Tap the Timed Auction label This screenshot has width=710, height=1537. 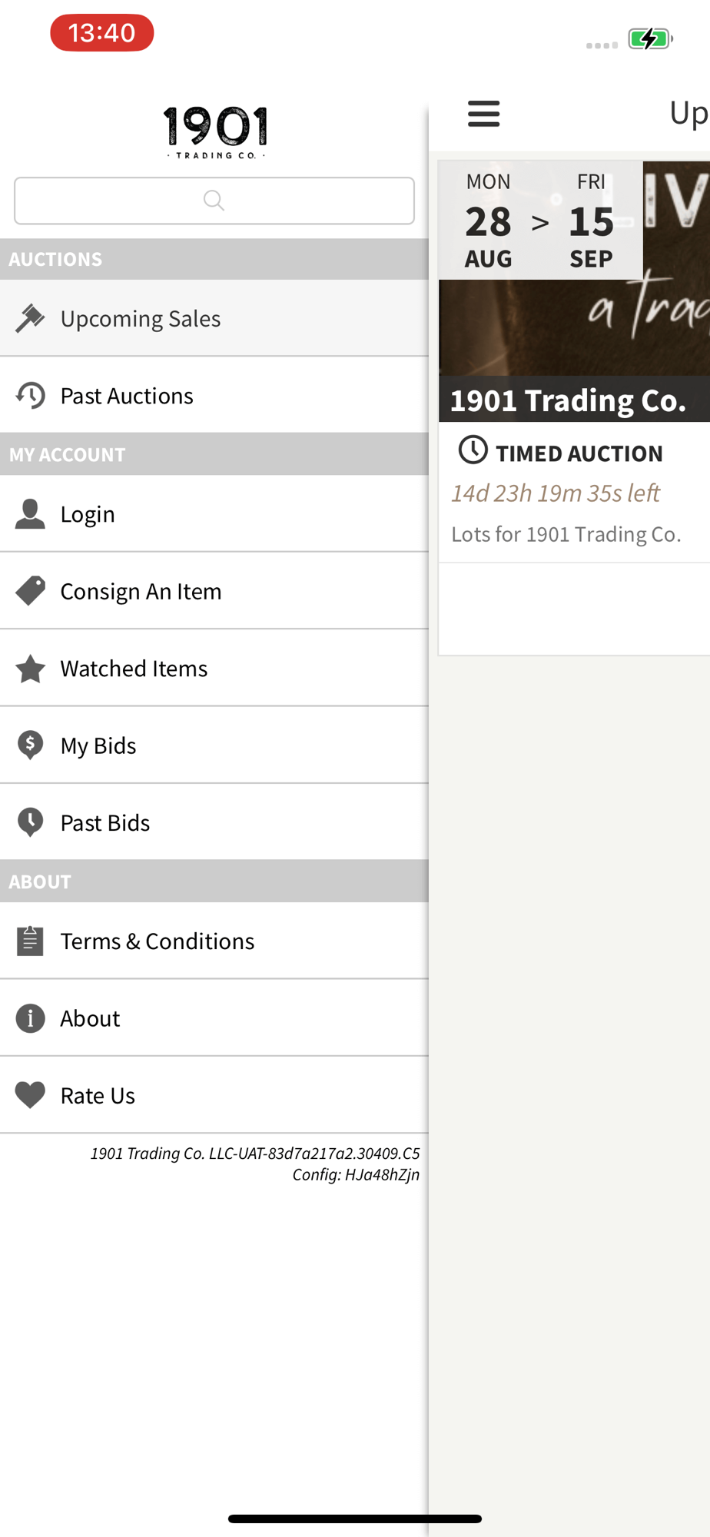(x=579, y=453)
